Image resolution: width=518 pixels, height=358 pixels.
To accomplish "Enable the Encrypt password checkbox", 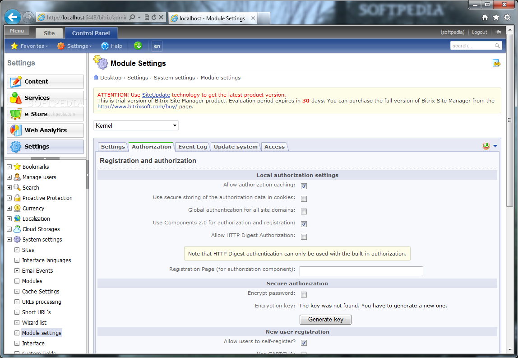I will 304,294.
